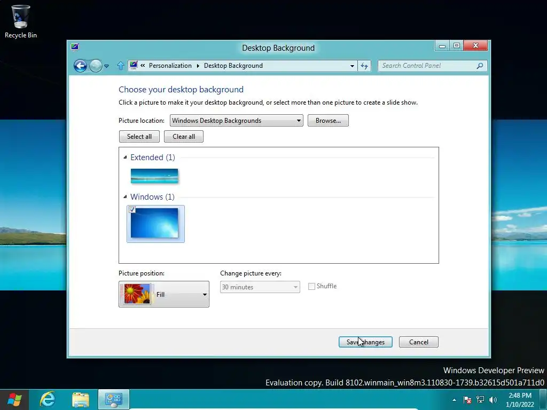This screenshot has height=410, width=547.
Task: Click the Clear all button
Action: point(184,136)
